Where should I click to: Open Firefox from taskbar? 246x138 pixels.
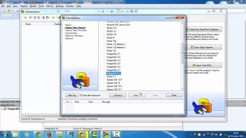click(x=49, y=135)
